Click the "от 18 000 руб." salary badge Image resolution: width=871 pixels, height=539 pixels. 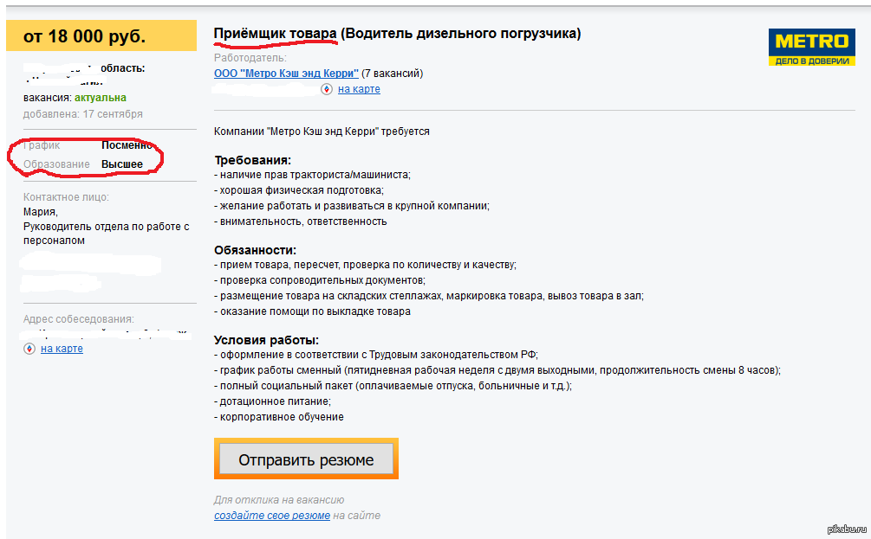[84, 36]
